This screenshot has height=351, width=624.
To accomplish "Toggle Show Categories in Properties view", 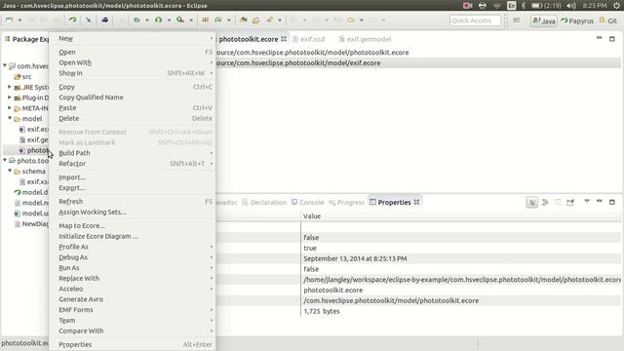I will [532, 202].
